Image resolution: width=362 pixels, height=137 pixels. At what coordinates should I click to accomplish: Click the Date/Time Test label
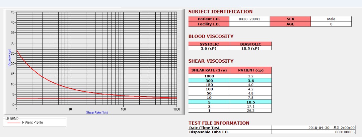click(x=204, y=128)
